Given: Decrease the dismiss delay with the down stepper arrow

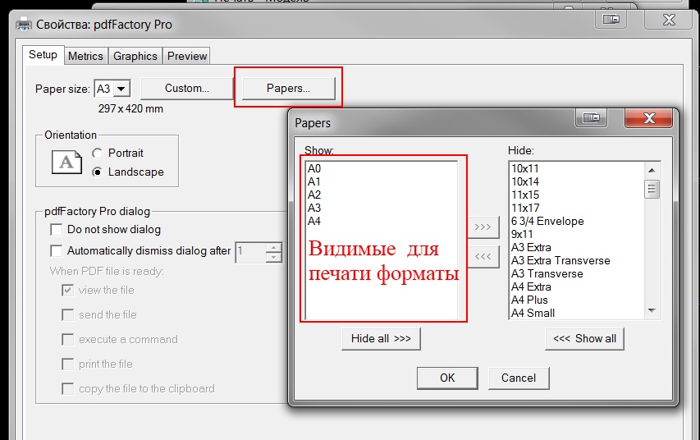Looking at the screenshot, I should [273, 257].
